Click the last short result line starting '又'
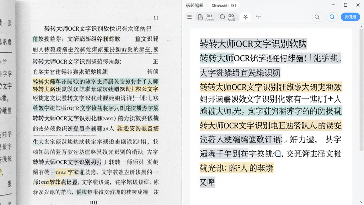This screenshot has height=205, width=364. click(207, 182)
